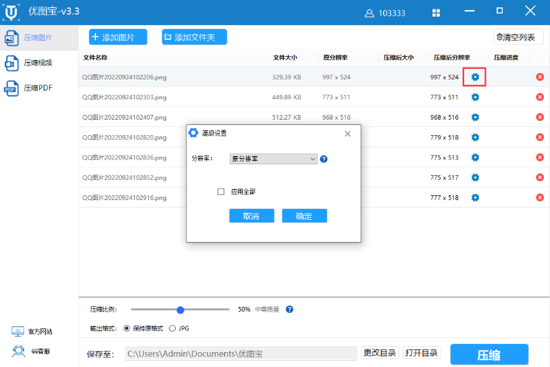Open settings gear for QQ图片20220924102836.png
550x367 pixels.
[475, 157]
